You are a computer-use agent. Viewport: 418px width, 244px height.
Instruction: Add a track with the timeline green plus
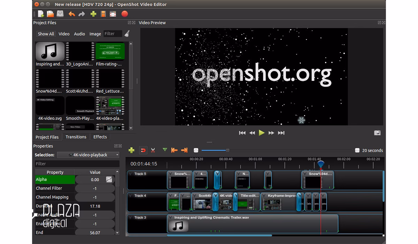click(x=131, y=150)
